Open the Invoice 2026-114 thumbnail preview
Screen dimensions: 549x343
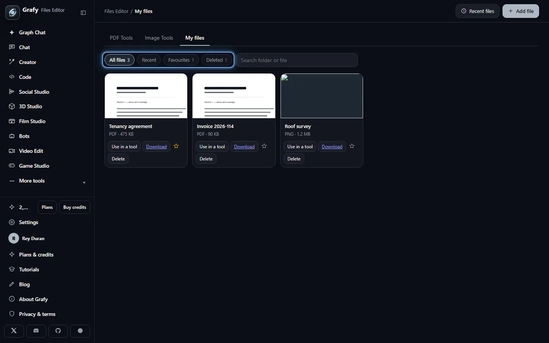234,96
